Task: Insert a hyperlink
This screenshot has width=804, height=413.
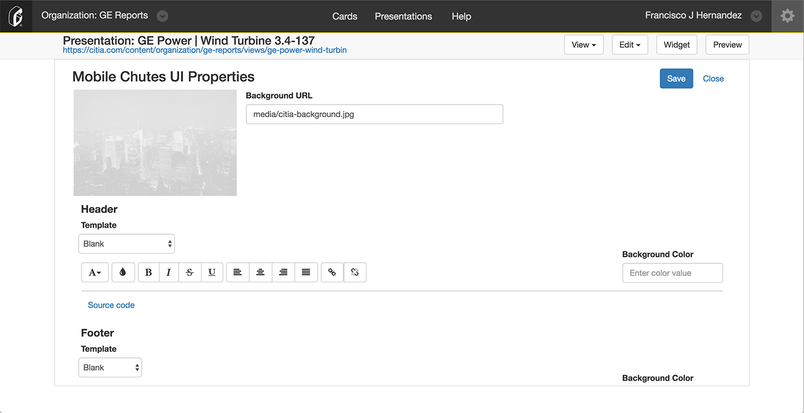Action: tap(332, 272)
